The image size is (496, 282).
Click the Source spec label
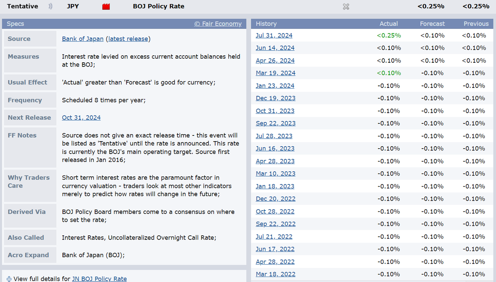coord(19,39)
